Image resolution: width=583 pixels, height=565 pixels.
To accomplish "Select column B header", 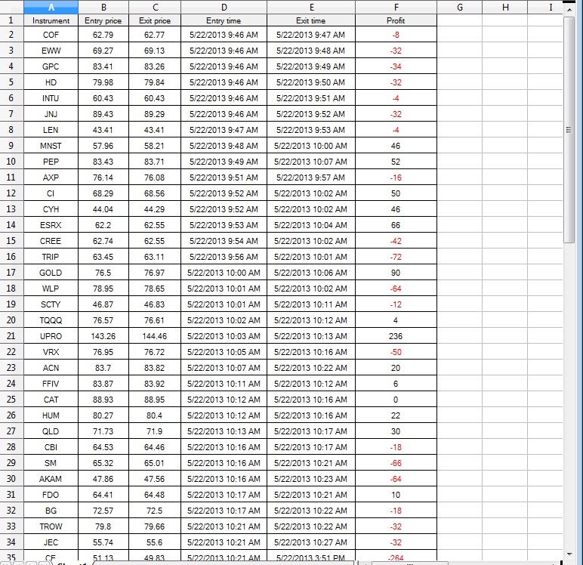I will [103, 7].
